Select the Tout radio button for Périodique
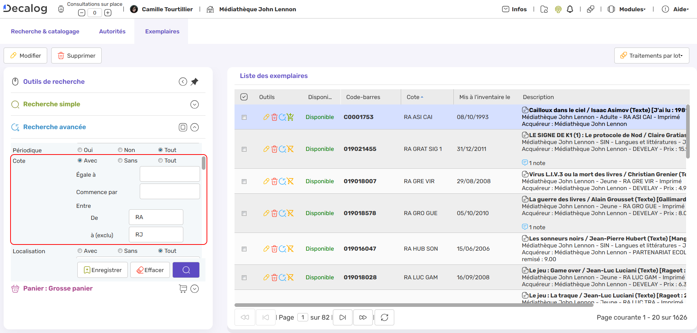697x333 pixels. (161, 149)
